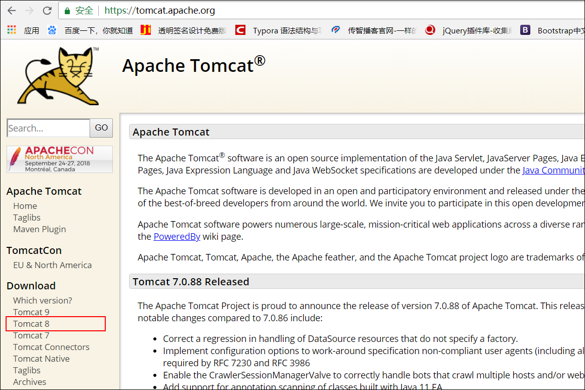Screen dimensions: 585x390
Task: Open the Archives link
Action: (29, 382)
